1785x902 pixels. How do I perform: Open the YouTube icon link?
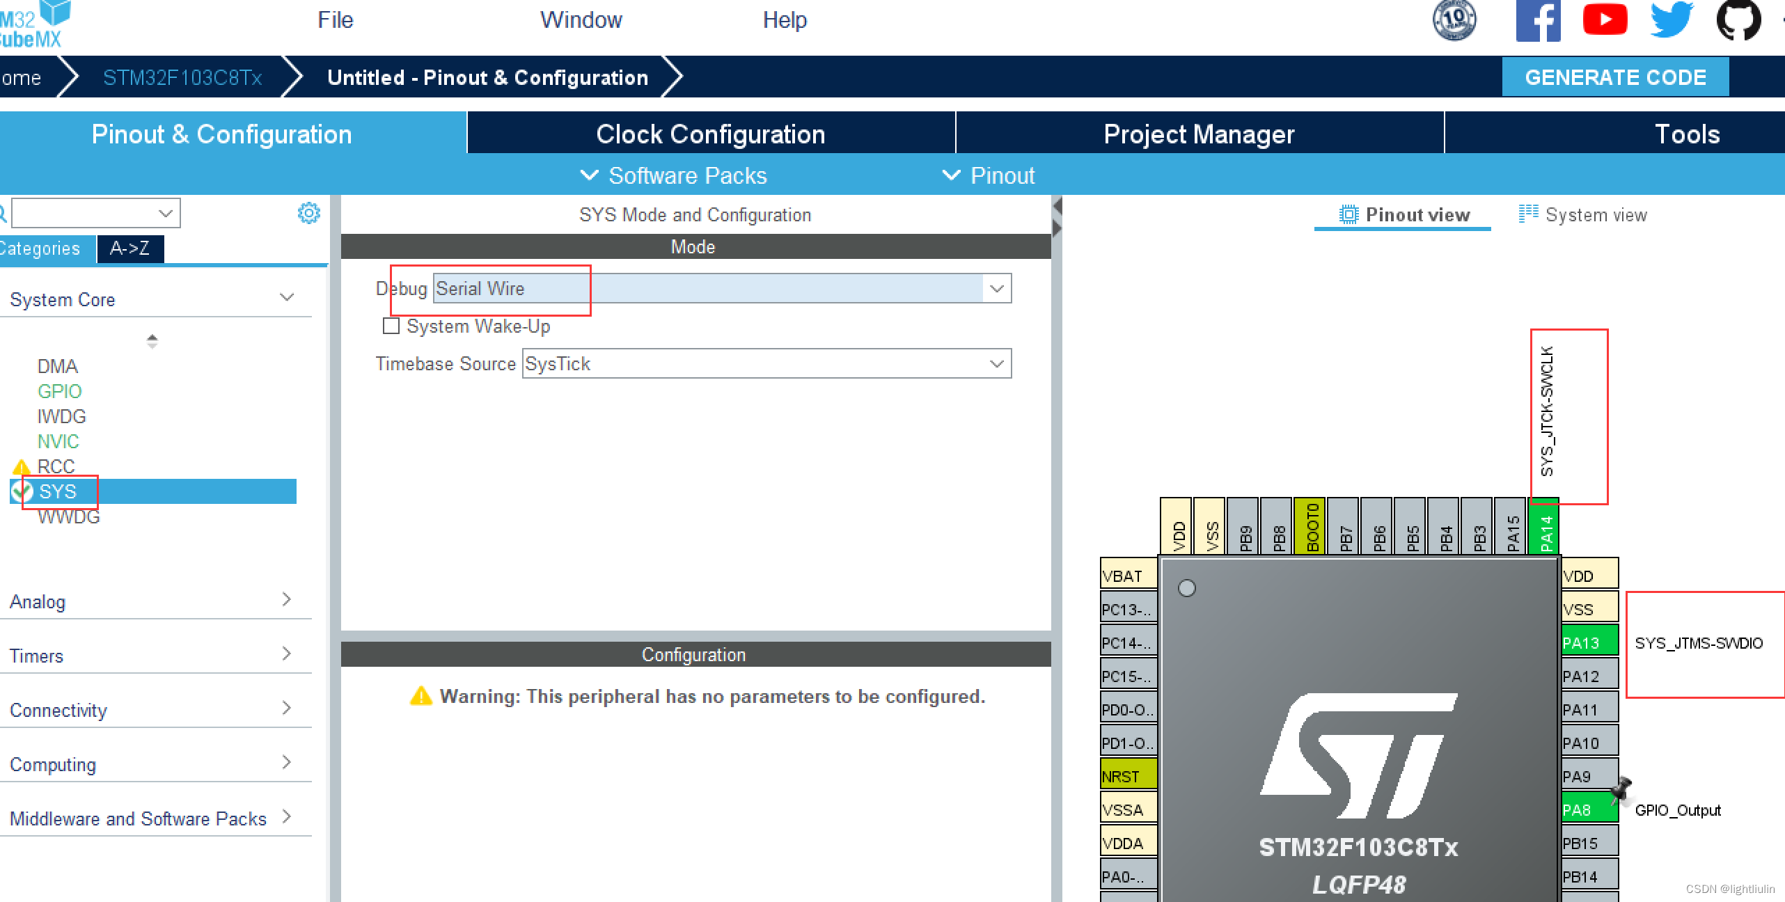pyautogui.click(x=1605, y=19)
